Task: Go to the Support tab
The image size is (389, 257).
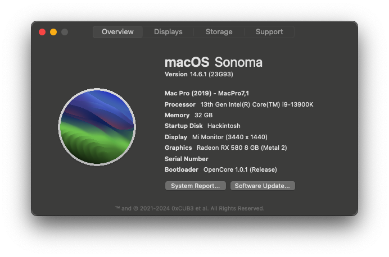Action: click(269, 32)
